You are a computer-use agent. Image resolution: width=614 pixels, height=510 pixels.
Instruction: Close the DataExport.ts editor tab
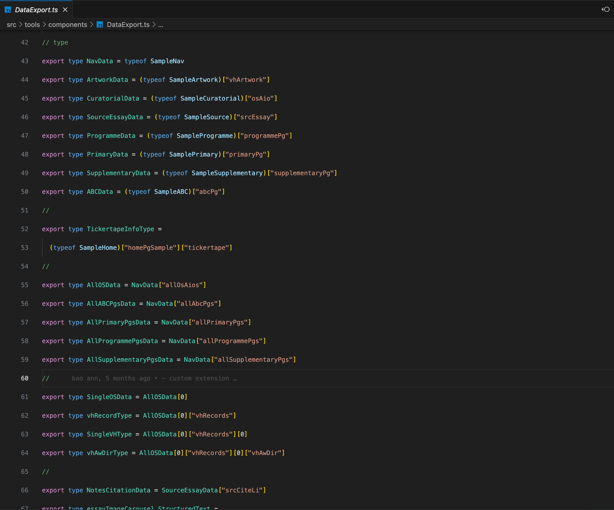click(x=65, y=10)
